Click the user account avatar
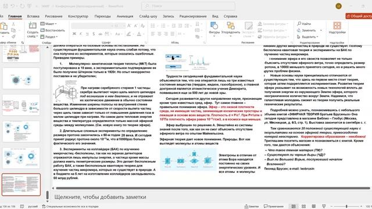 coord(338,6)
